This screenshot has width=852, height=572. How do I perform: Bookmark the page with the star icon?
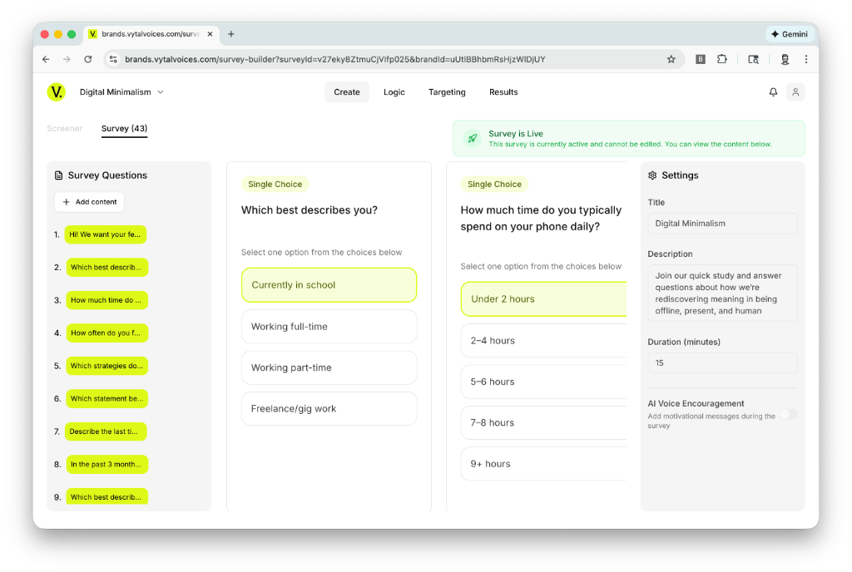(x=671, y=59)
